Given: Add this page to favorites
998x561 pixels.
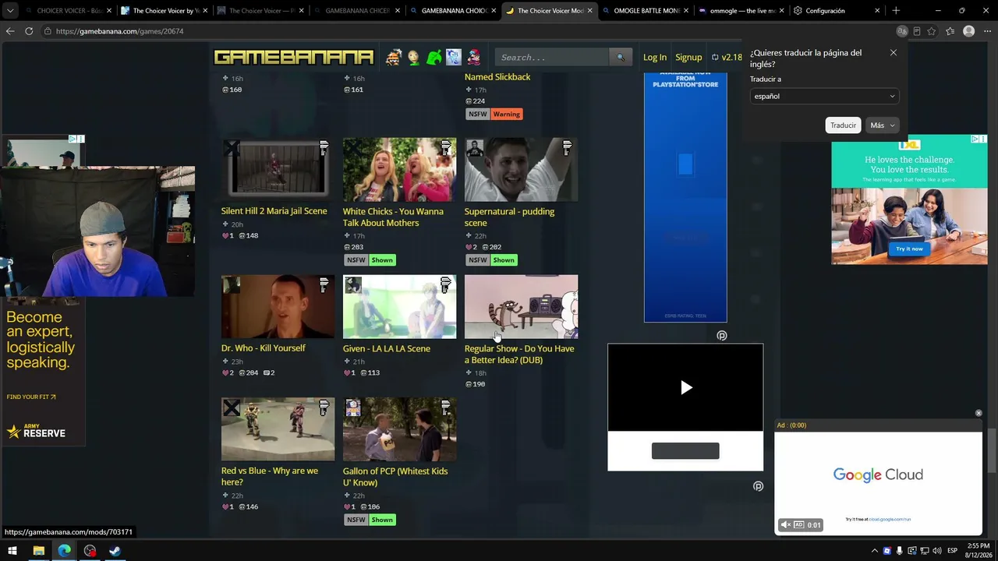Looking at the screenshot, I should (932, 31).
